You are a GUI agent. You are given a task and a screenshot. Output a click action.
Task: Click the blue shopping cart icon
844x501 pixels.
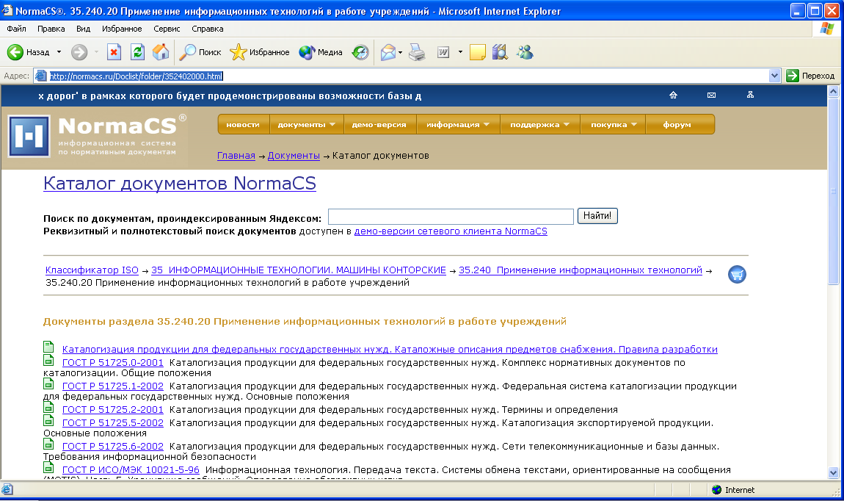tap(737, 275)
